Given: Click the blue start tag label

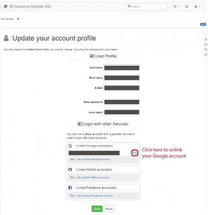Looking at the screenshot, I should [203, 25].
